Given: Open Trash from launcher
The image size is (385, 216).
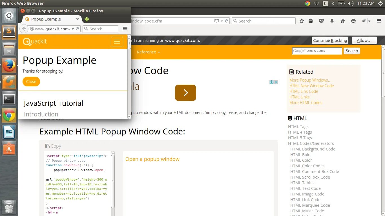Looking at the screenshot, I should point(9,207).
